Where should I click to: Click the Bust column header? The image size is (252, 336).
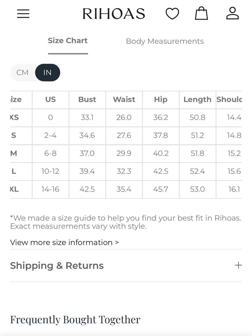[x=87, y=100]
